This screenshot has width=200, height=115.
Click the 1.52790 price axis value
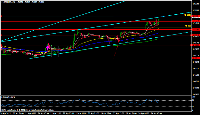pos(196,4)
